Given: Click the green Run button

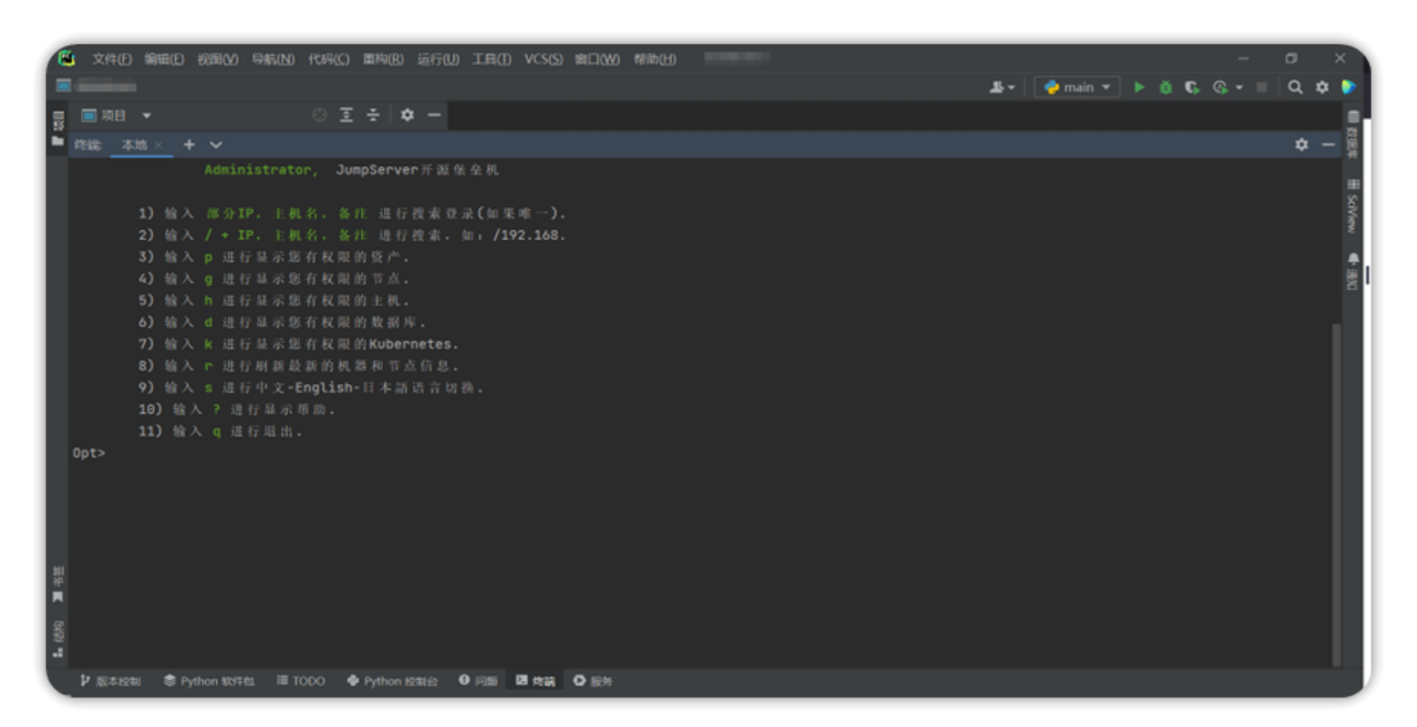Looking at the screenshot, I should tap(1139, 87).
